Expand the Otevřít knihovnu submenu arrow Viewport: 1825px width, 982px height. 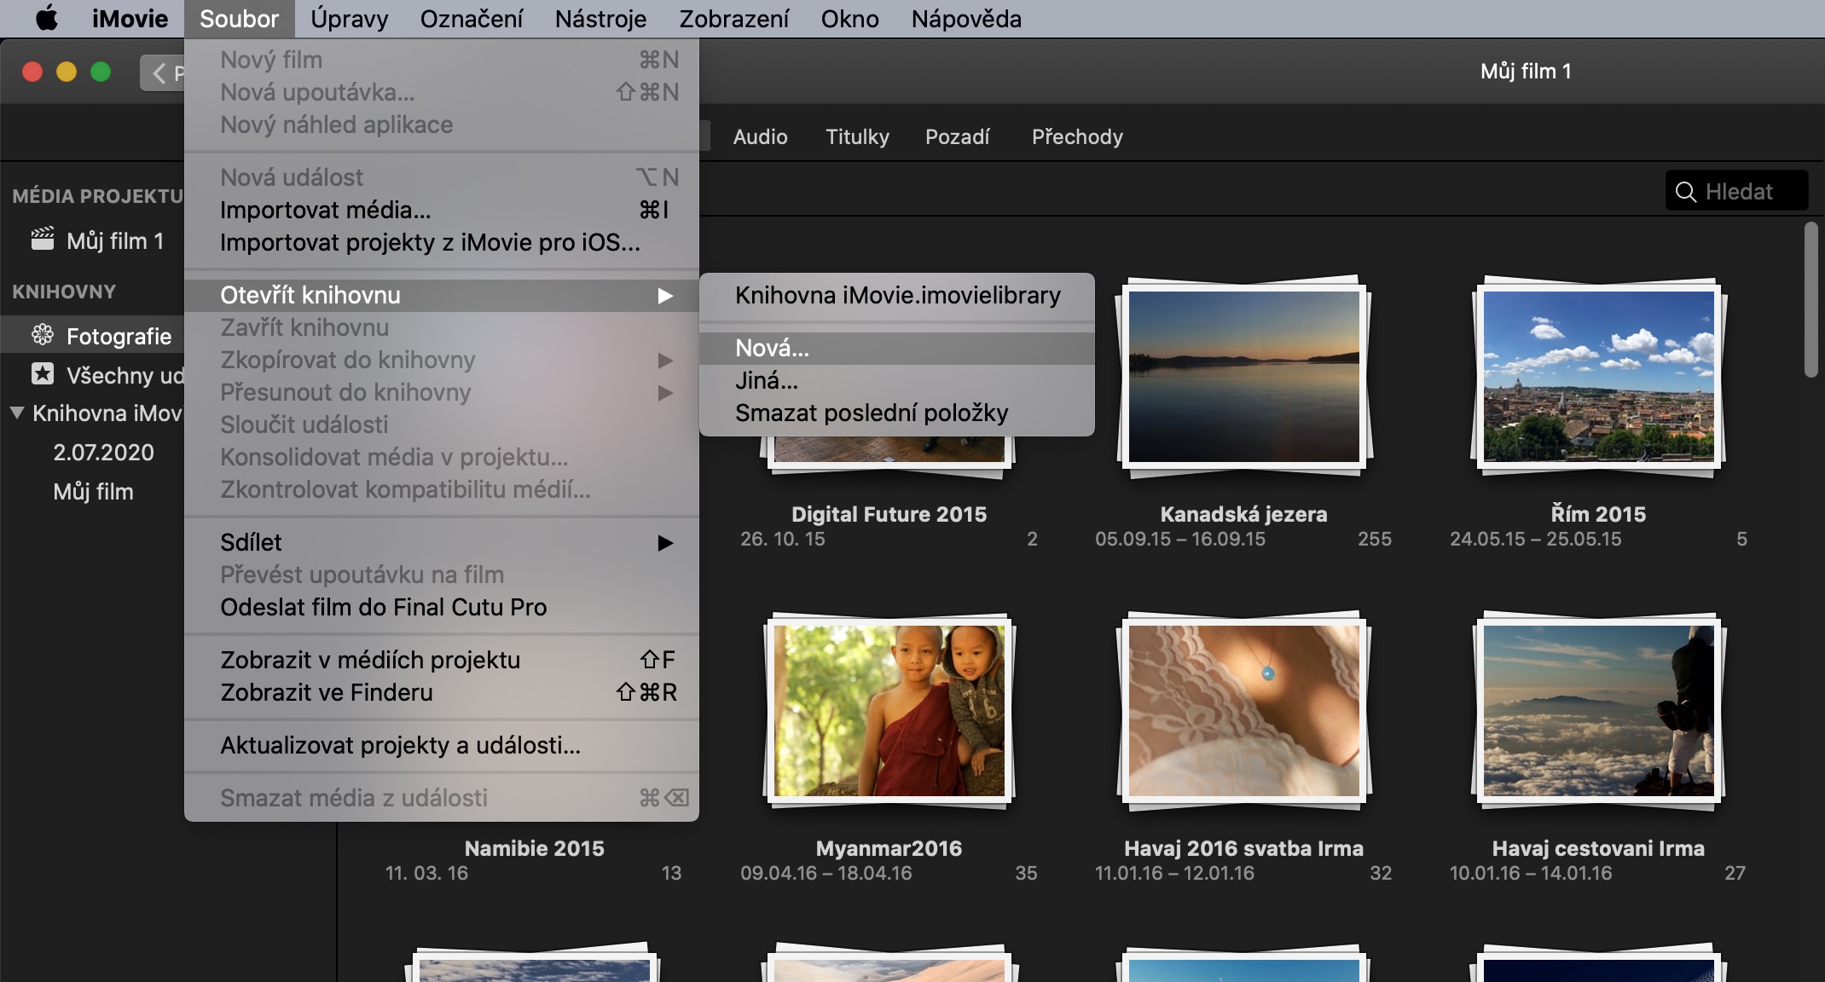coord(665,296)
